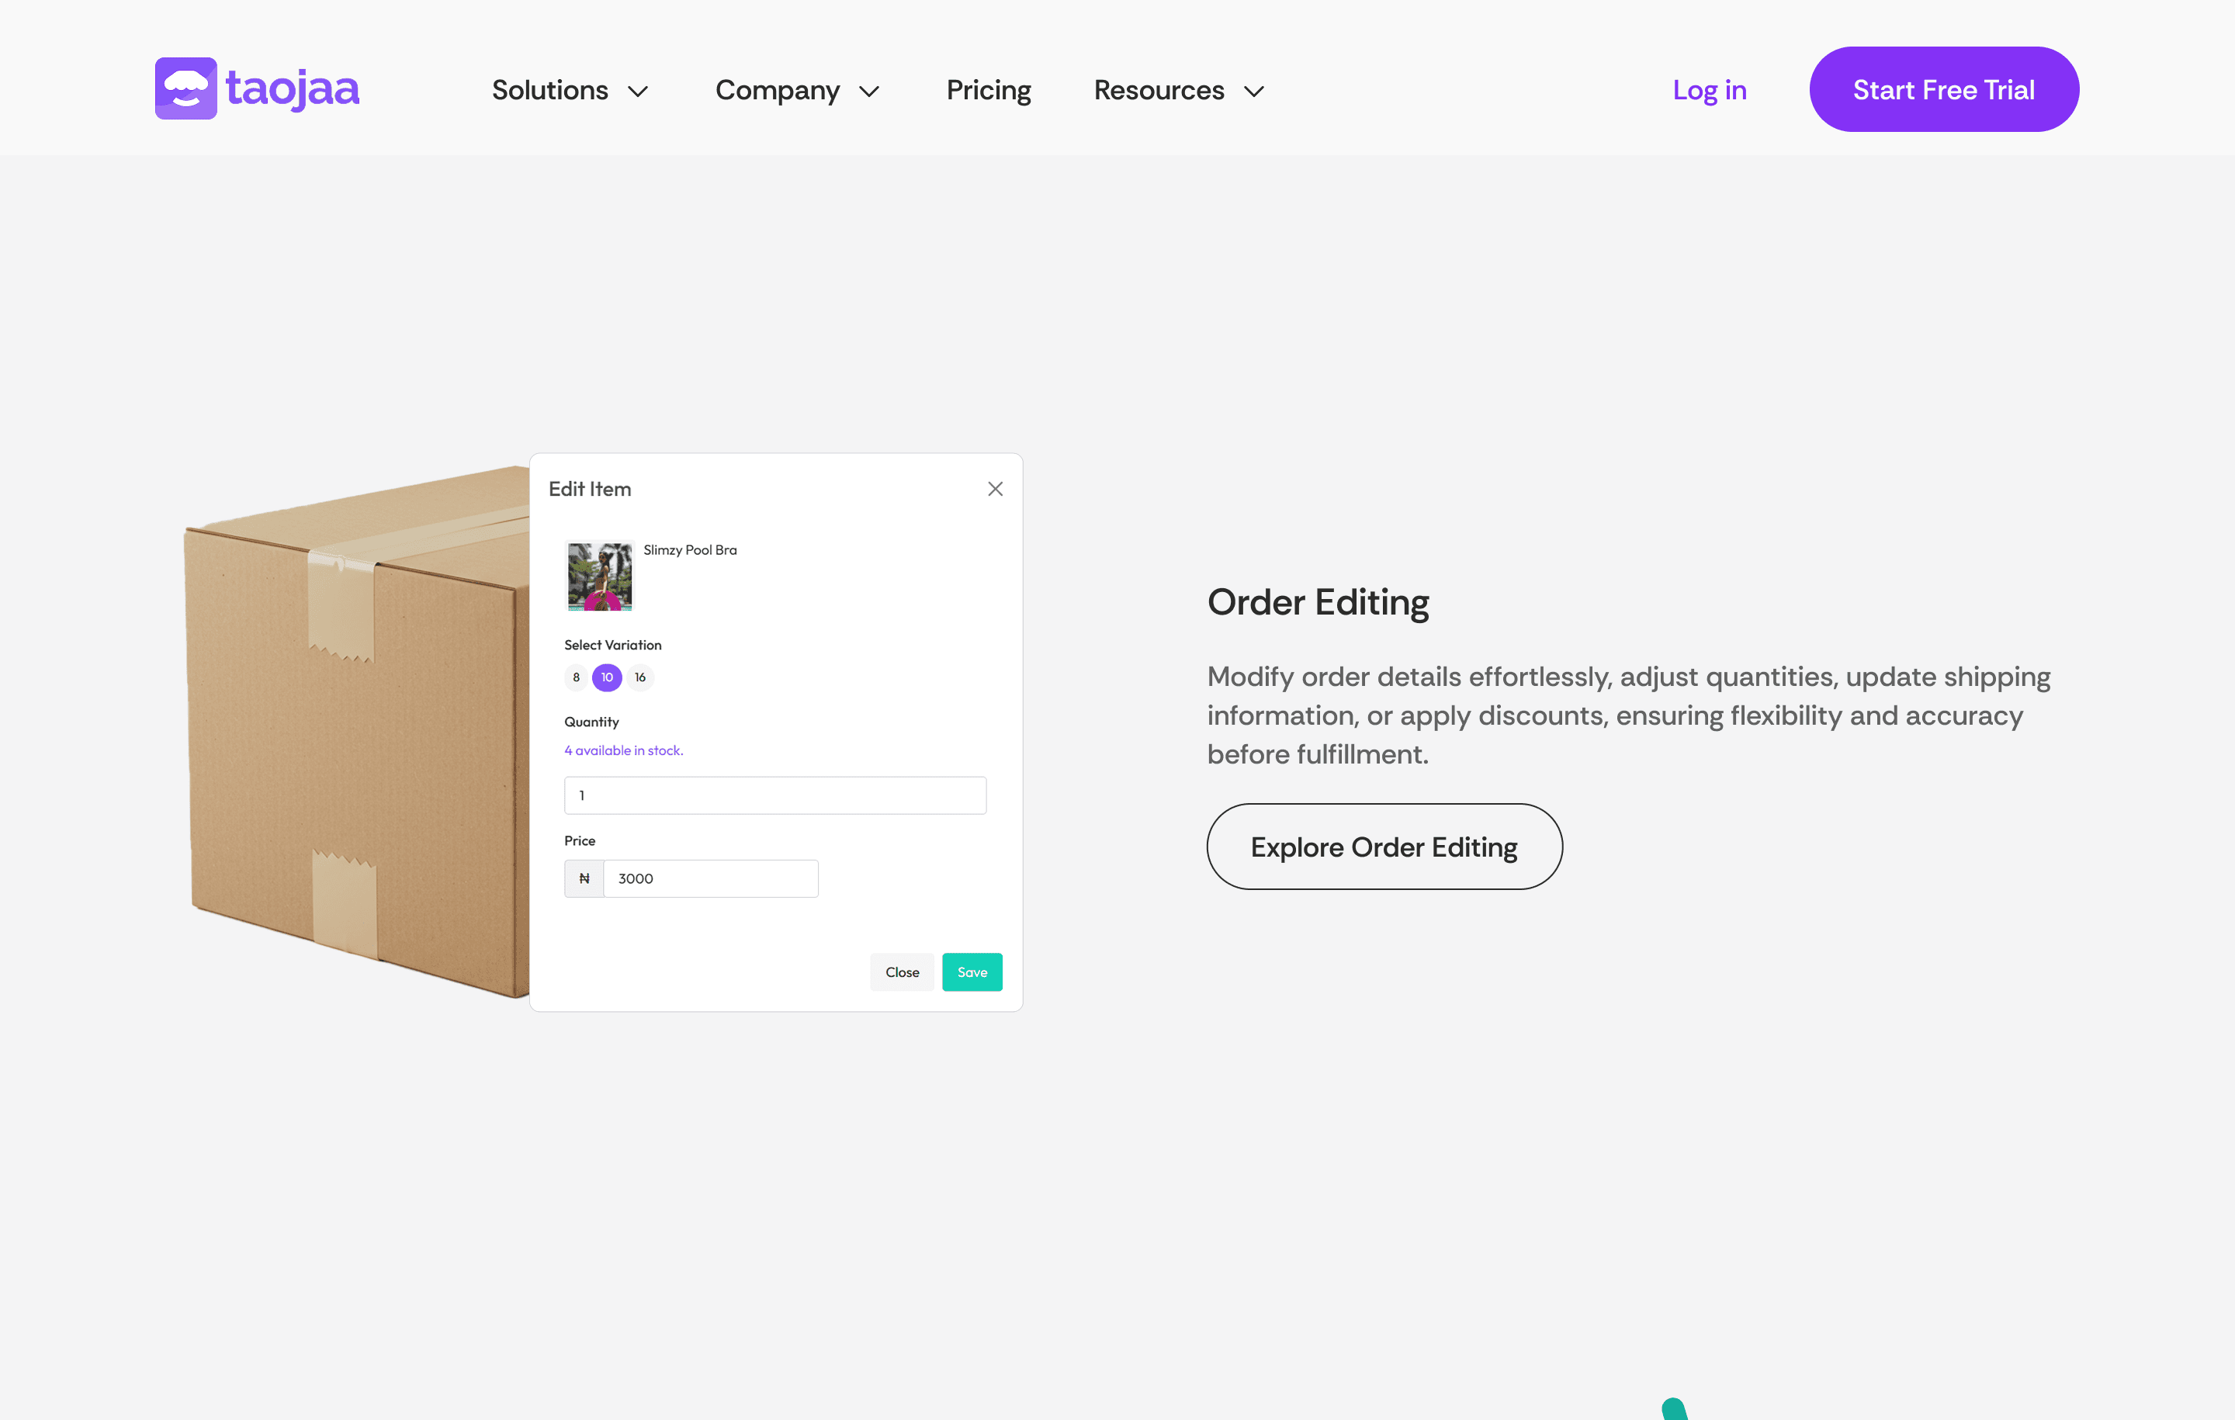
Task: Click the teal shape at page bottom
Action: point(1673,1409)
